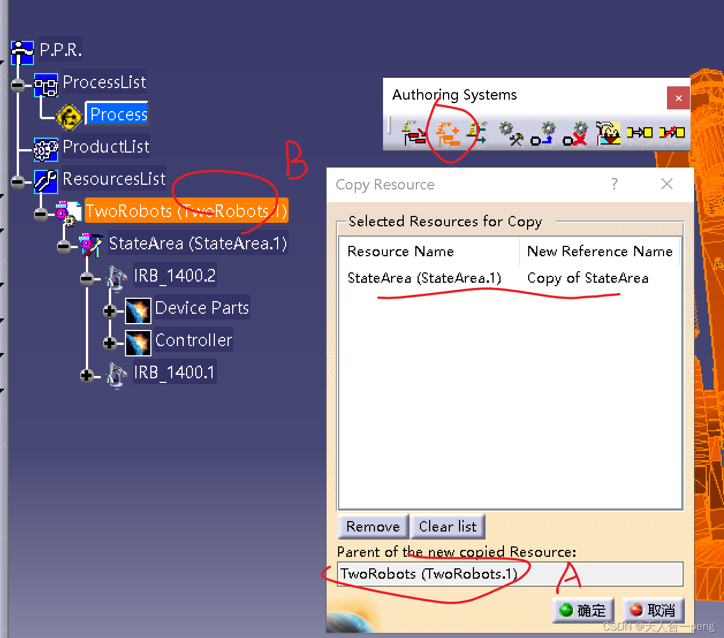Collapse the ProcessList tree node
This screenshot has height=638, width=724.
pos(18,85)
